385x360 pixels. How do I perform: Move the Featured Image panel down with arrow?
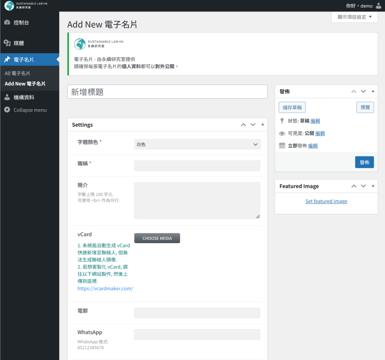point(363,186)
